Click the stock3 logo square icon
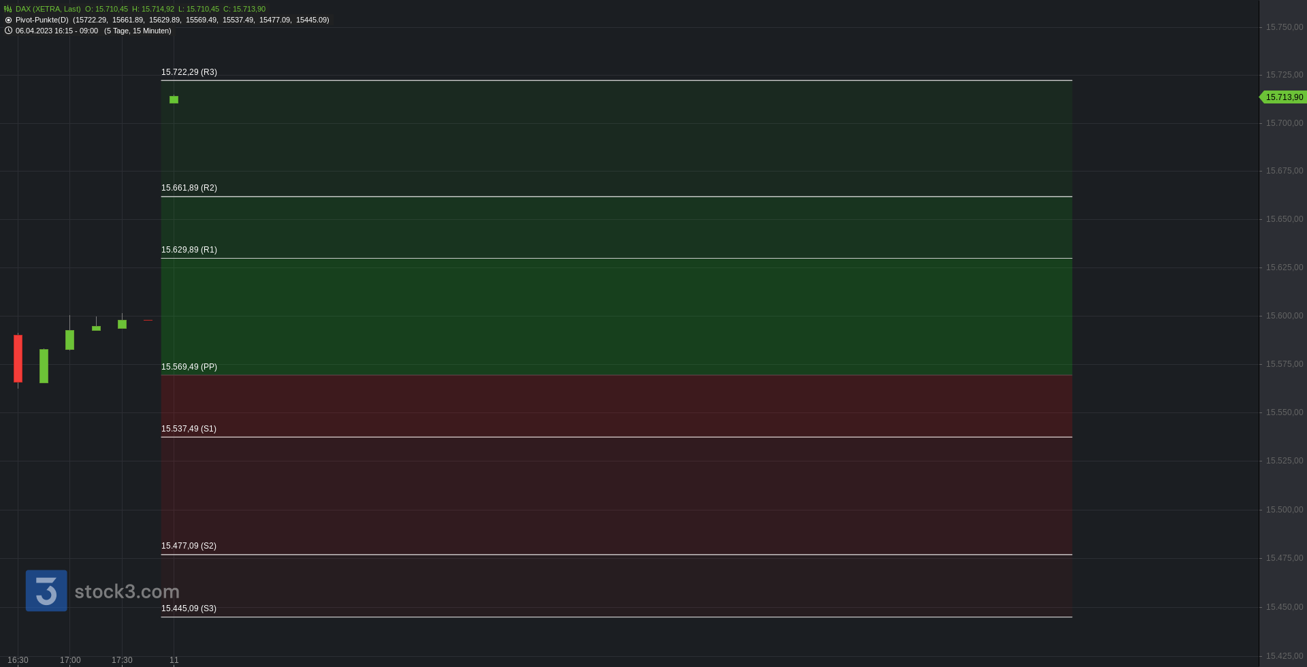 point(46,591)
